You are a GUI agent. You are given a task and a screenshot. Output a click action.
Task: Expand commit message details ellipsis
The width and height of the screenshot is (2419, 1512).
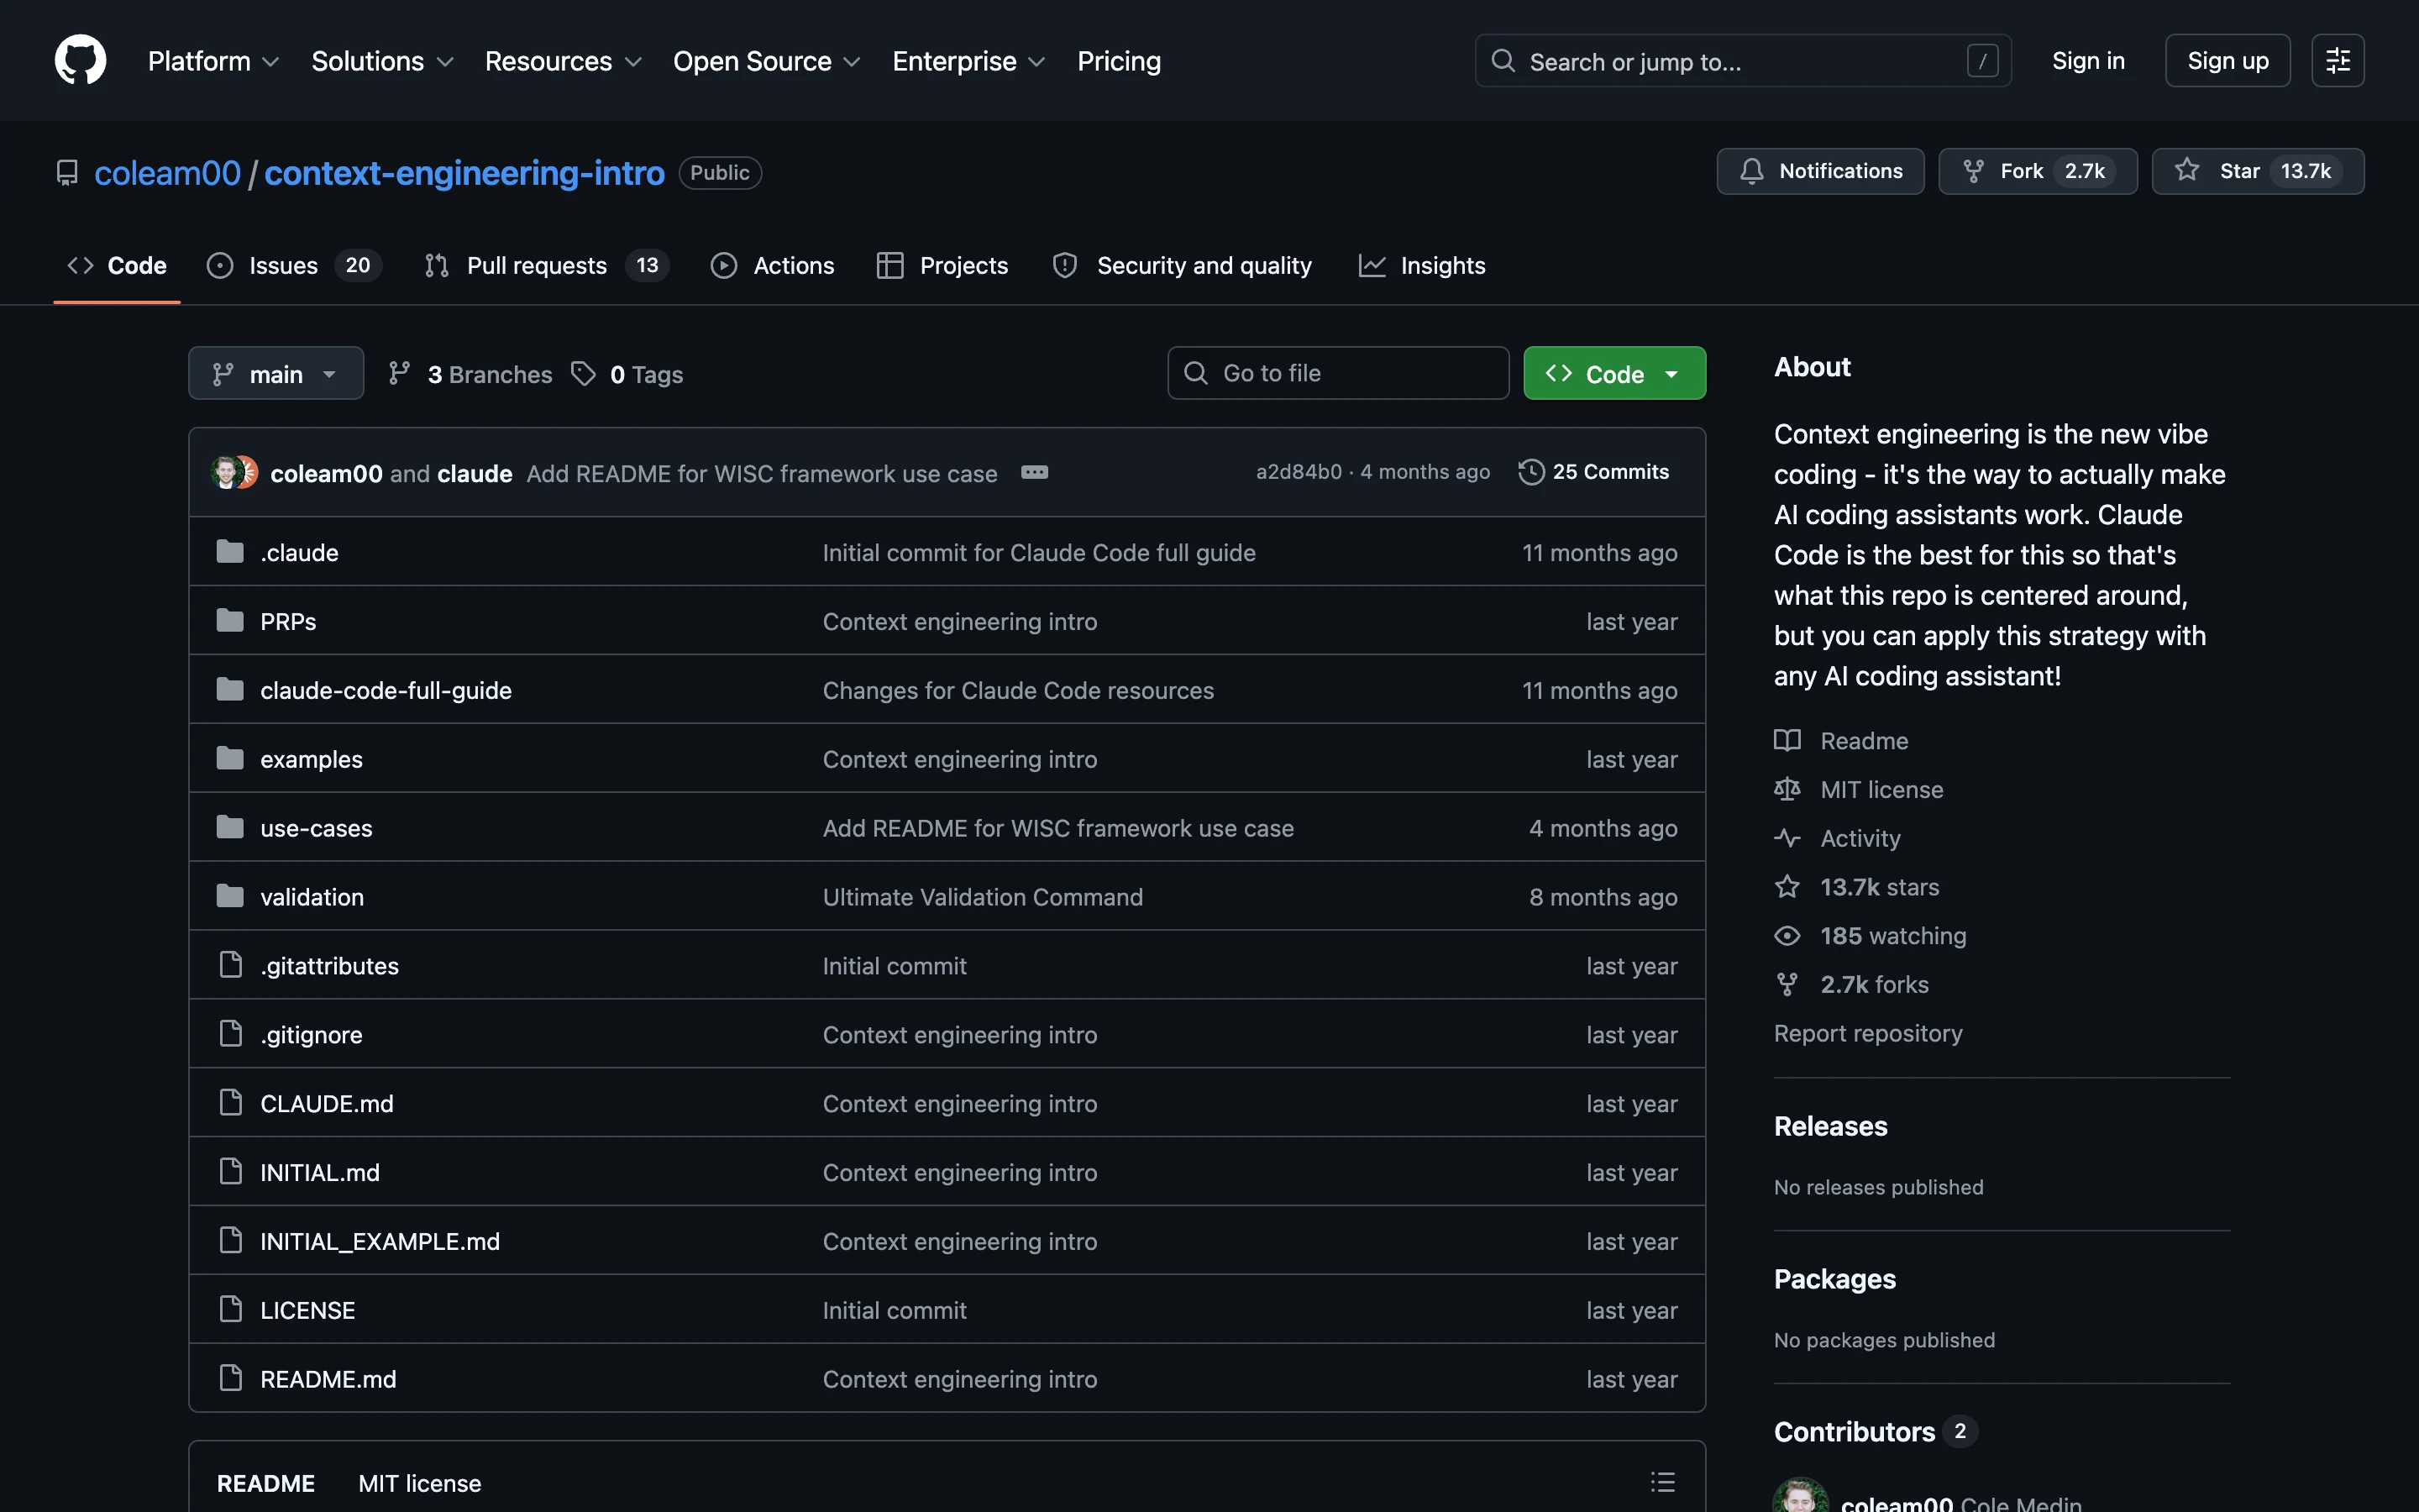coord(1035,472)
